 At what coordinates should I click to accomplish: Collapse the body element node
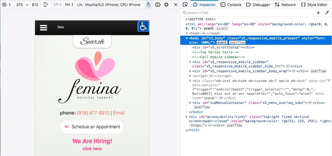pos(187,38)
